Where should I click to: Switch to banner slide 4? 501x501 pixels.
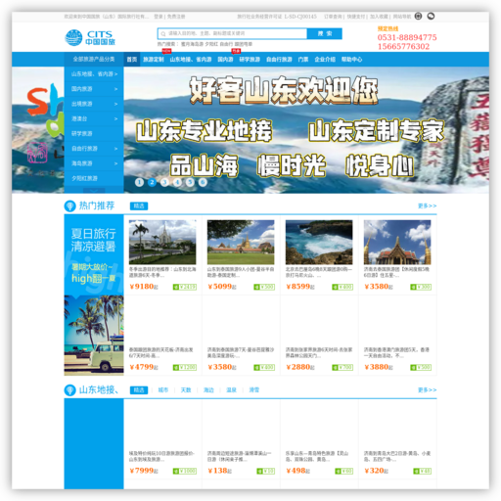click(177, 182)
